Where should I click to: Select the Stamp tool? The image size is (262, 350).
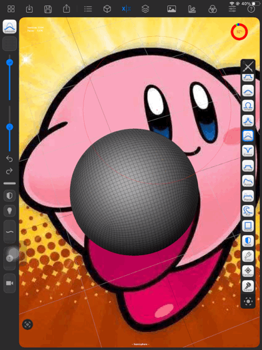pyautogui.click(x=248, y=226)
